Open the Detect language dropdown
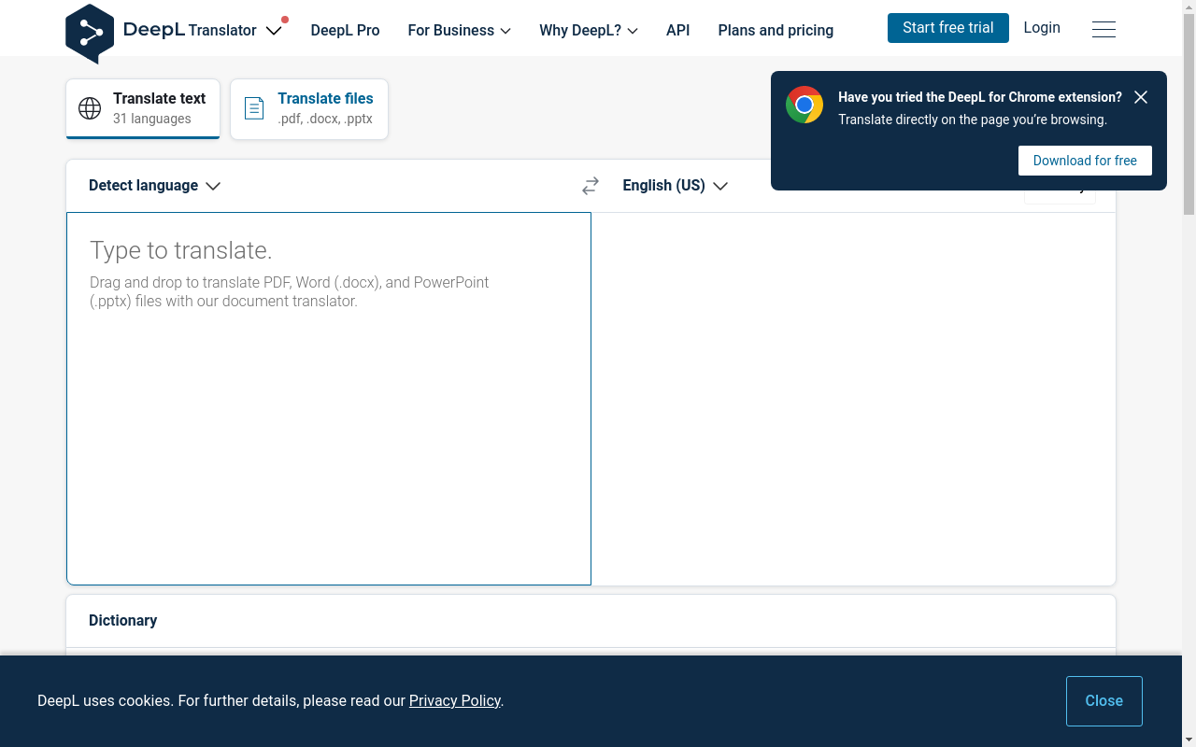Screen dimensions: 1196x747 coord(154,186)
